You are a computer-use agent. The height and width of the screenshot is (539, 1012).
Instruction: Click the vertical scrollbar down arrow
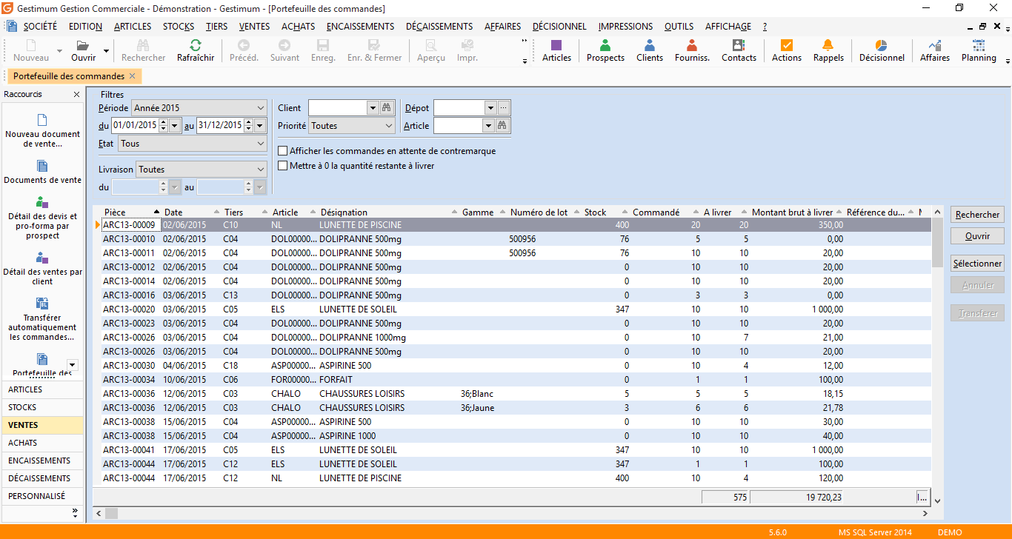tap(937, 500)
